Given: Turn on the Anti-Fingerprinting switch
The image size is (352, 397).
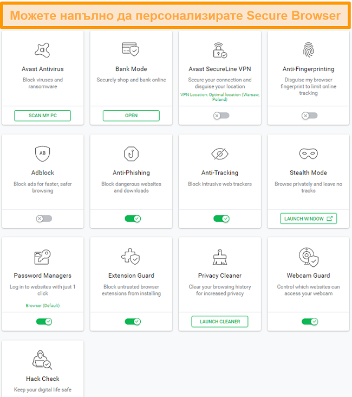Looking at the screenshot, I should (310, 116).
